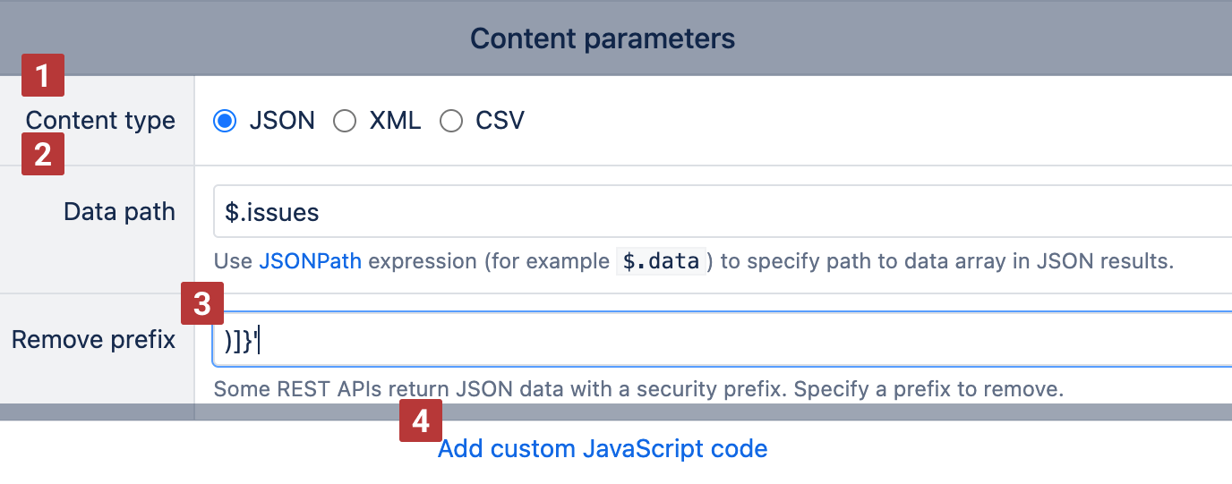1232x484 pixels.
Task: Click the red number 1 badge
Action: [43, 74]
